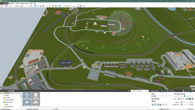Open the Plugins menu
The image size is (195, 110).
point(31,3)
